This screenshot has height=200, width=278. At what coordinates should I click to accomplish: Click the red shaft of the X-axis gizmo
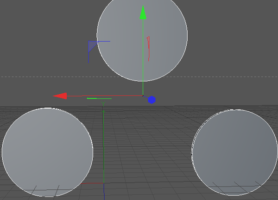(107, 96)
